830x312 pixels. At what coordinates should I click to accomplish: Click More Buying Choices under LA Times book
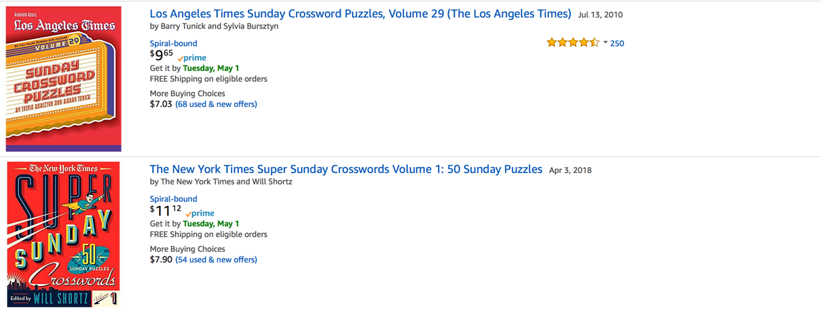(187, 94)
